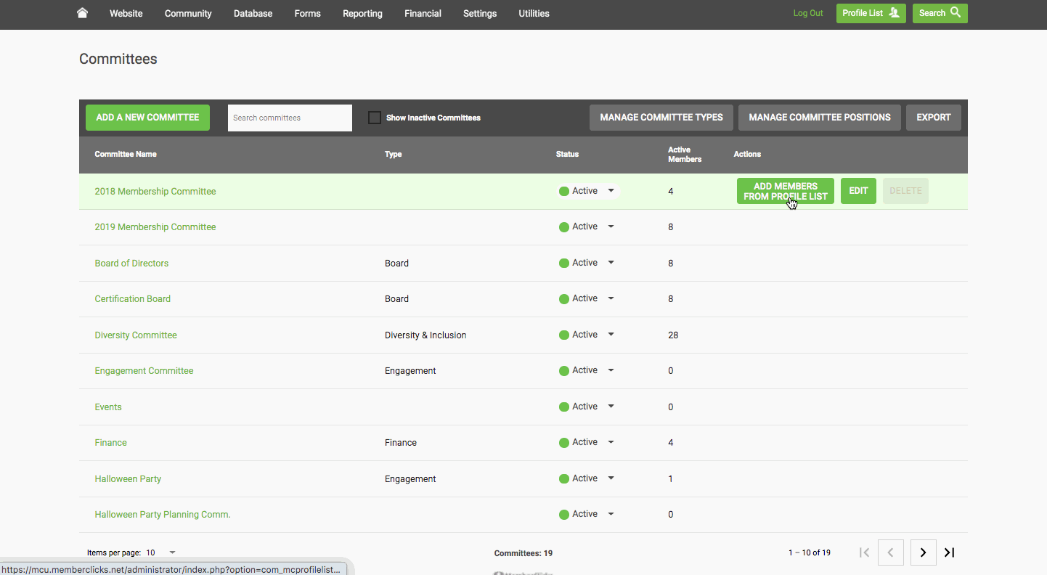Open status dropdown for Halloween Party Planning Comm.
The height and width of the screenshot is (575, 1047).
(611, 514)
